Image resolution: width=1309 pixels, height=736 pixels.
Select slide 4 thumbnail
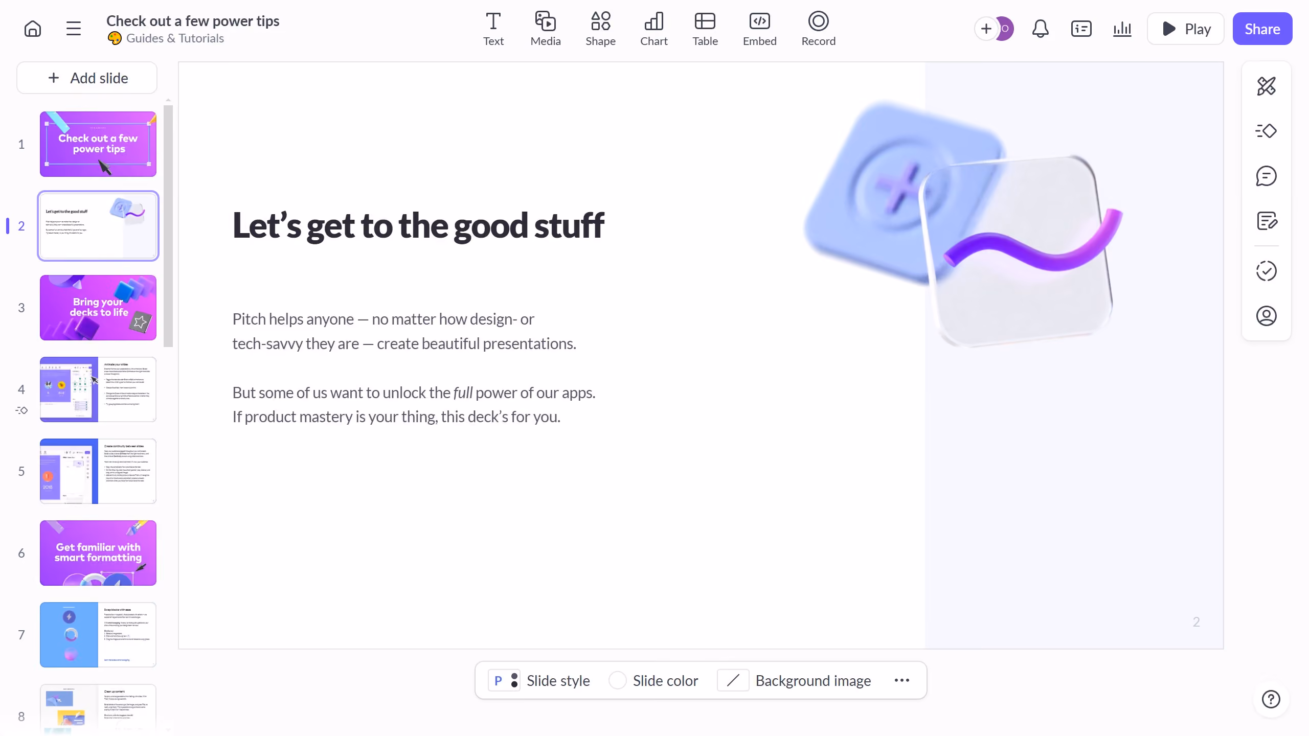click(98, 389)
